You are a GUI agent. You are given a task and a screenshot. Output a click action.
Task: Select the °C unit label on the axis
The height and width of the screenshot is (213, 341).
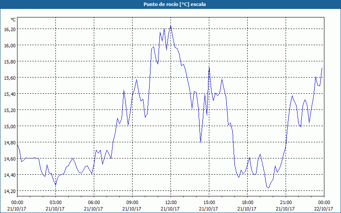click(13, 20)
